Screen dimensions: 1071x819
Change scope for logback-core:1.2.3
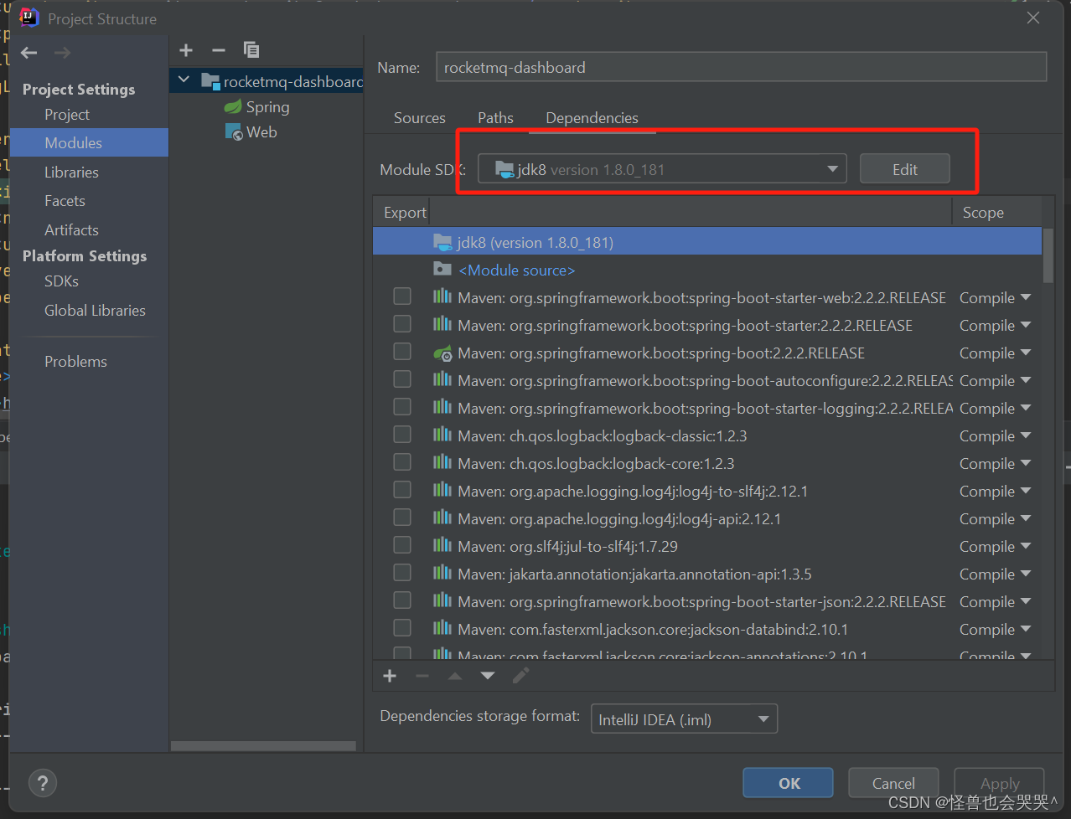[995, 463]
